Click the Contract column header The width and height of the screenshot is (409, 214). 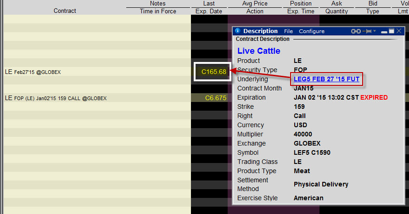[65, 11]
